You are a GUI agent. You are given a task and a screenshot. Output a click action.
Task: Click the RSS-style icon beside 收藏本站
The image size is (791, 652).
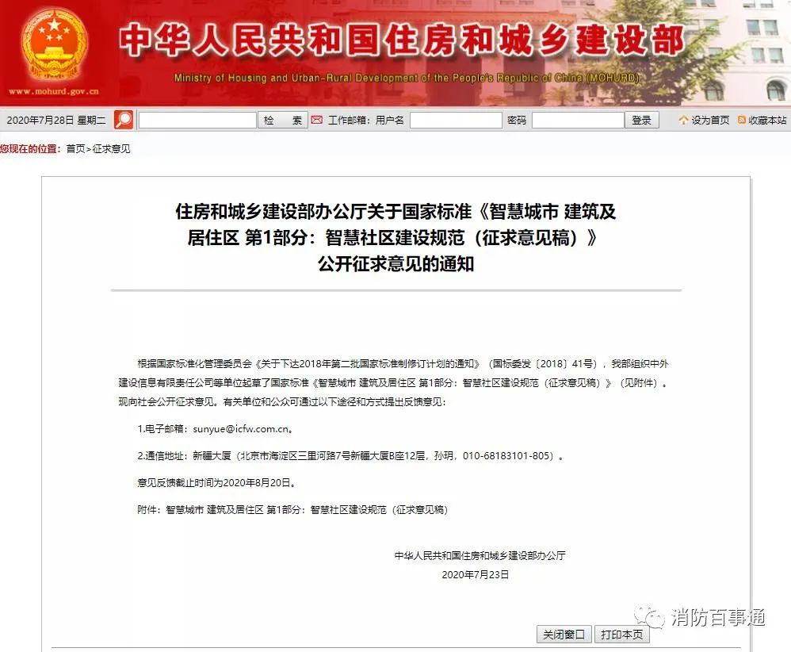tap(741, 120)
